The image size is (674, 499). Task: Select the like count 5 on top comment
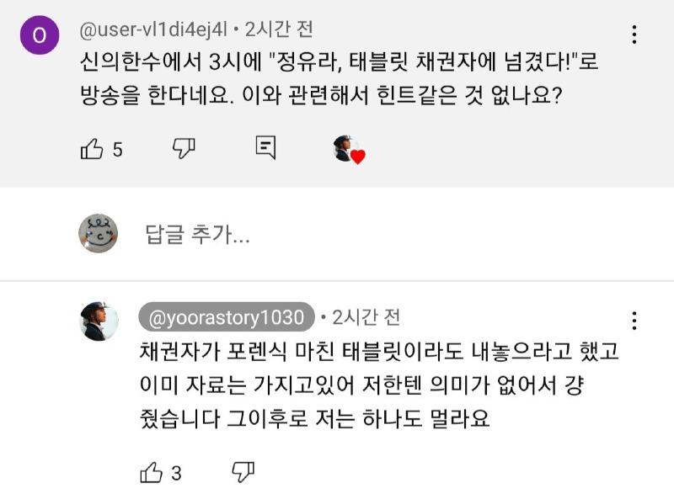click(117, 150)
